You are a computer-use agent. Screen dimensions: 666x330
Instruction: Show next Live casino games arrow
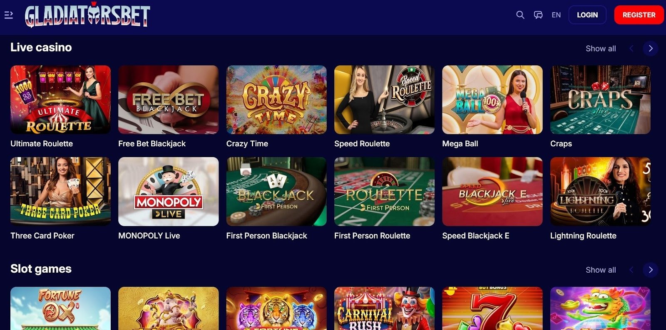(651, 49)
